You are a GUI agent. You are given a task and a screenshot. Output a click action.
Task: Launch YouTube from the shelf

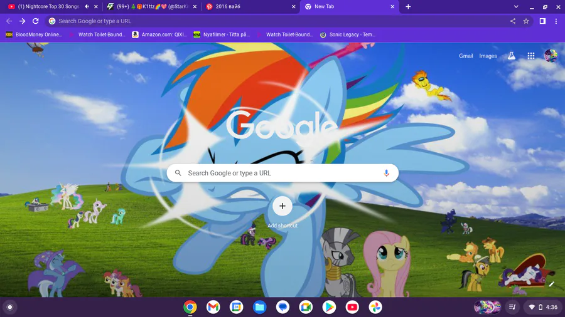(352, 307)
